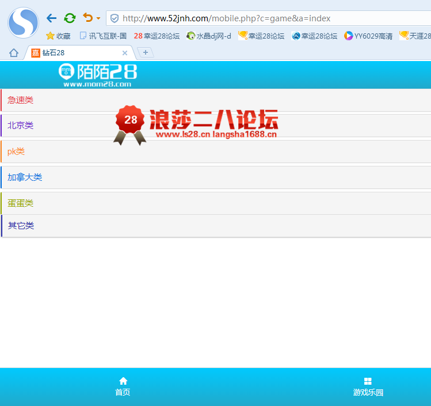Image resolution: width=431 pixels, height=406 pixels.
Task: Click the security shield icon in address bar
Action: click(x=115, y=18)
